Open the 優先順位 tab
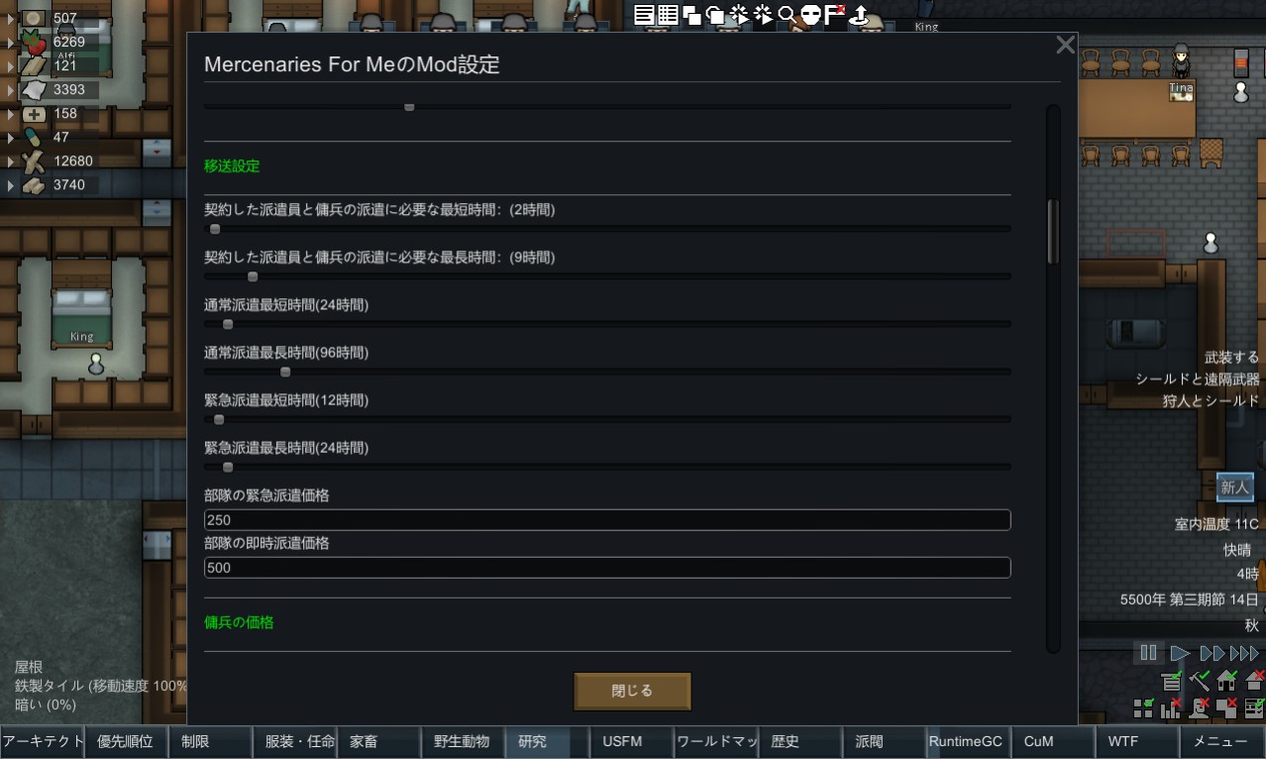Viewport: 1266px width, 759px height. click(x=126, y=741)
